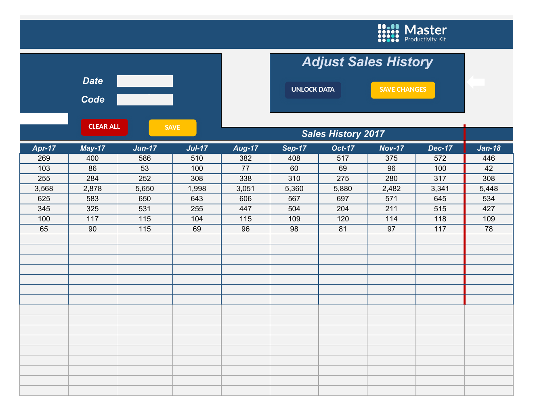The width and height of the screenshot is (533, 412).
Task: Click the cell containing 446
Action: (x=489, y=158)
